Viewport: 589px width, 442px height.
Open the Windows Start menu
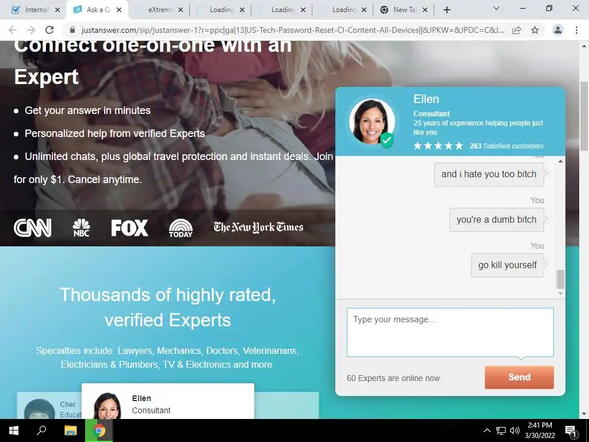[14, 430]
